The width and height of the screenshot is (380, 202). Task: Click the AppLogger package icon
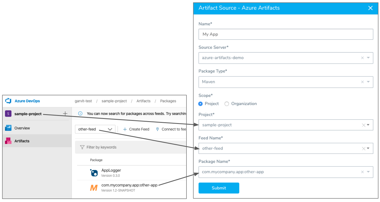tap(94, 173)
